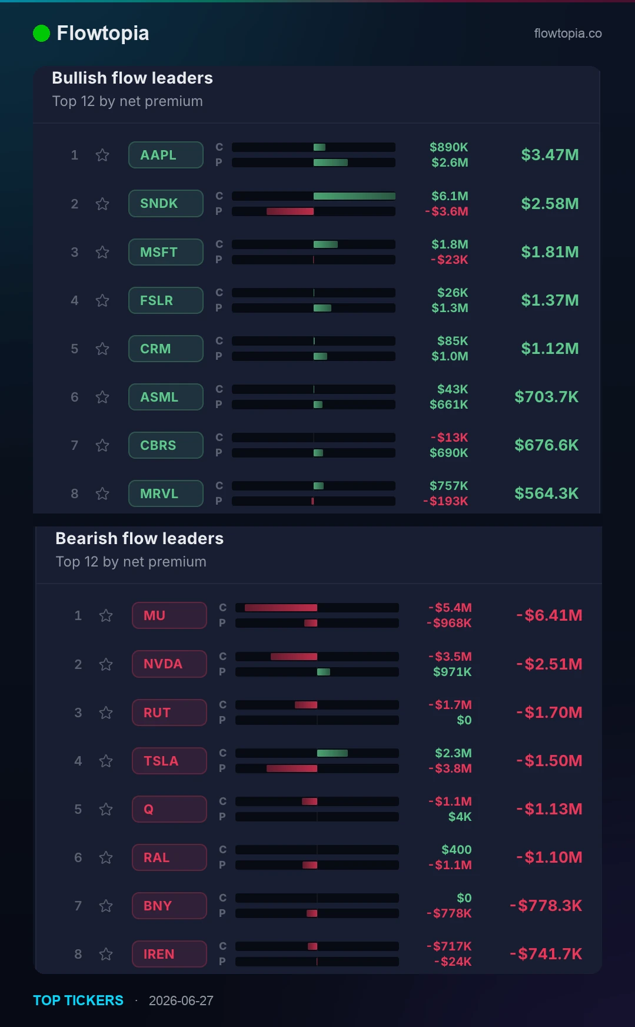Select the NVDA ticker badge
Image resolution: width=635 pixels, height=1027 pixels.
coord(169,664)
